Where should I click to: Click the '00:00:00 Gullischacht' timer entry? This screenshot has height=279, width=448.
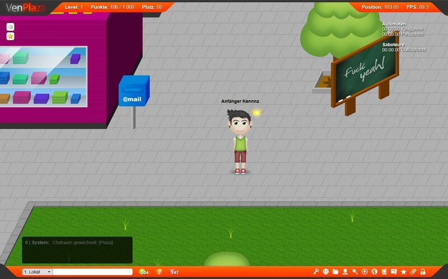404,50
